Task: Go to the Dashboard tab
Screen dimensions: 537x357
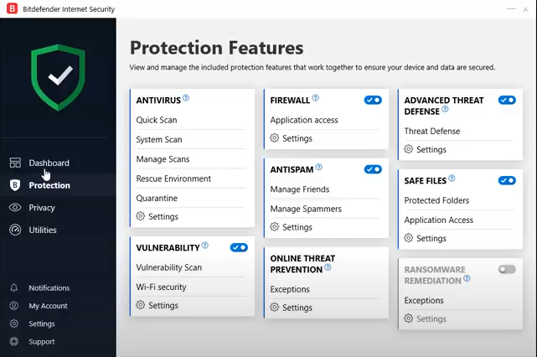Action: 49,163
